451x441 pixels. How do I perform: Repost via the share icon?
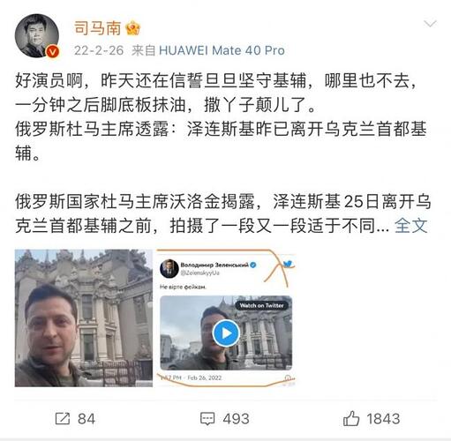coord(63,419)
